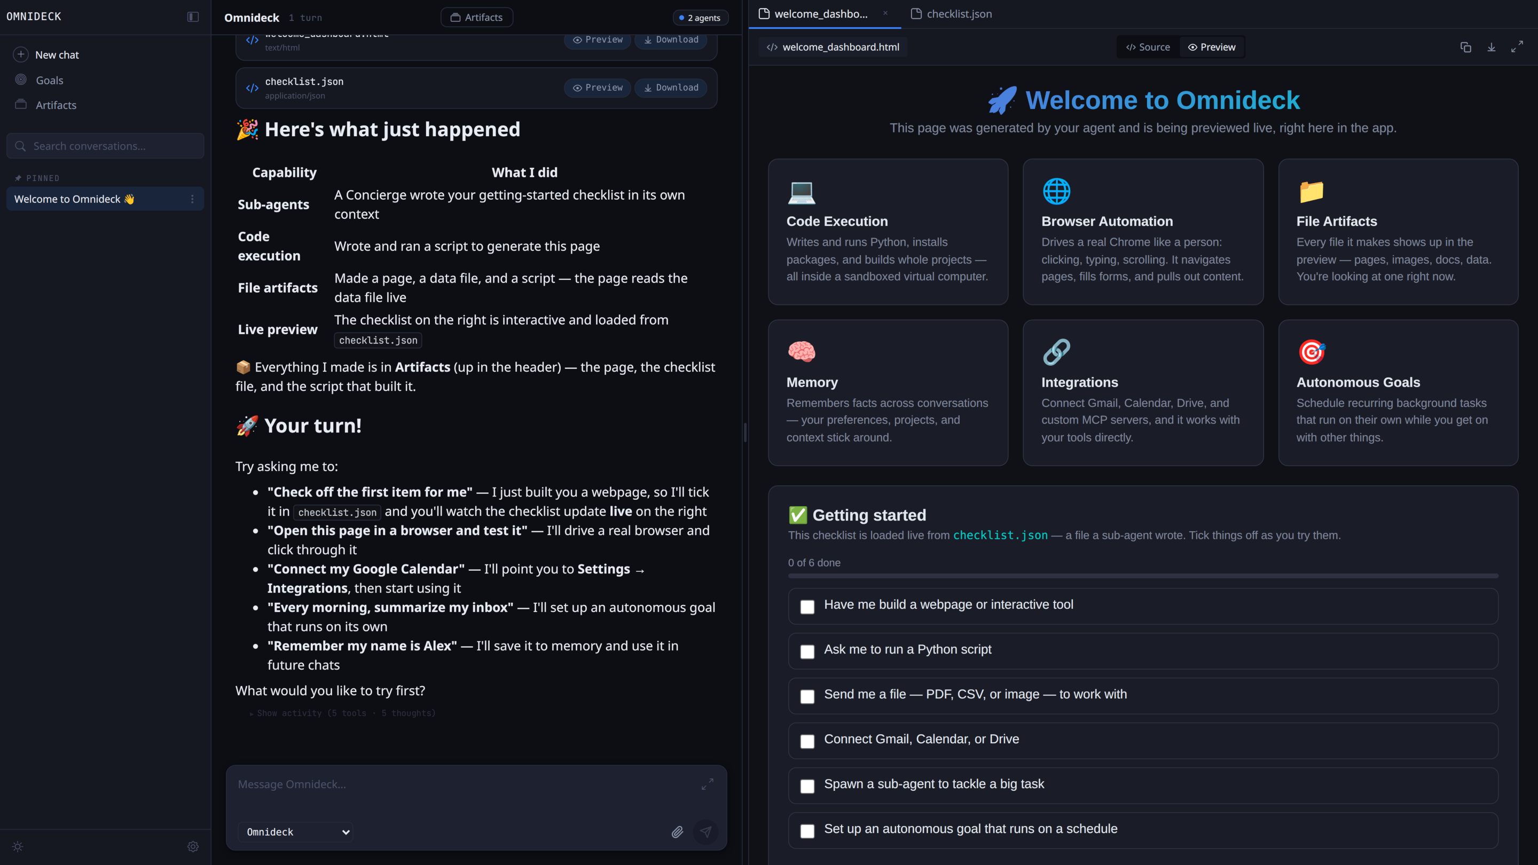Tick 'Spawn a sub-agent to tackle a big task'
The height and width of the screenshot is (865, 1538).
point(807,786)
